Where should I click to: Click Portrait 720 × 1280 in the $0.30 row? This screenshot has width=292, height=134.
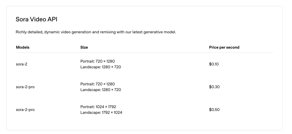[x=98, y=84]
